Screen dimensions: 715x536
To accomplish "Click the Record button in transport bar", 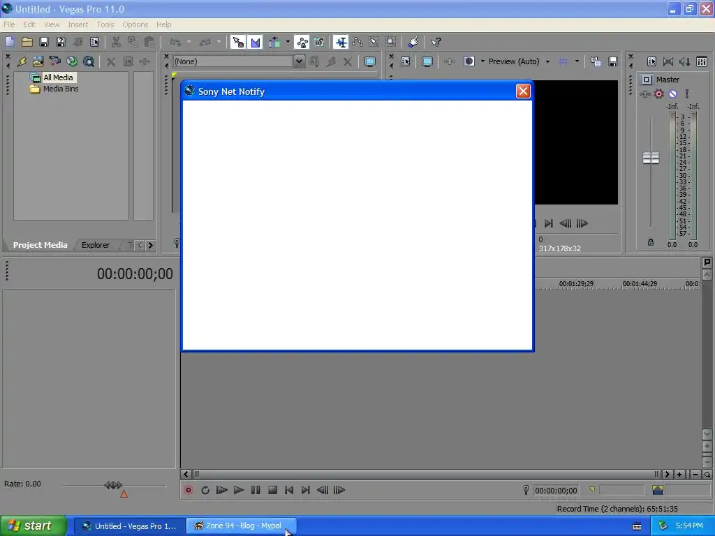I will point(189,490).
